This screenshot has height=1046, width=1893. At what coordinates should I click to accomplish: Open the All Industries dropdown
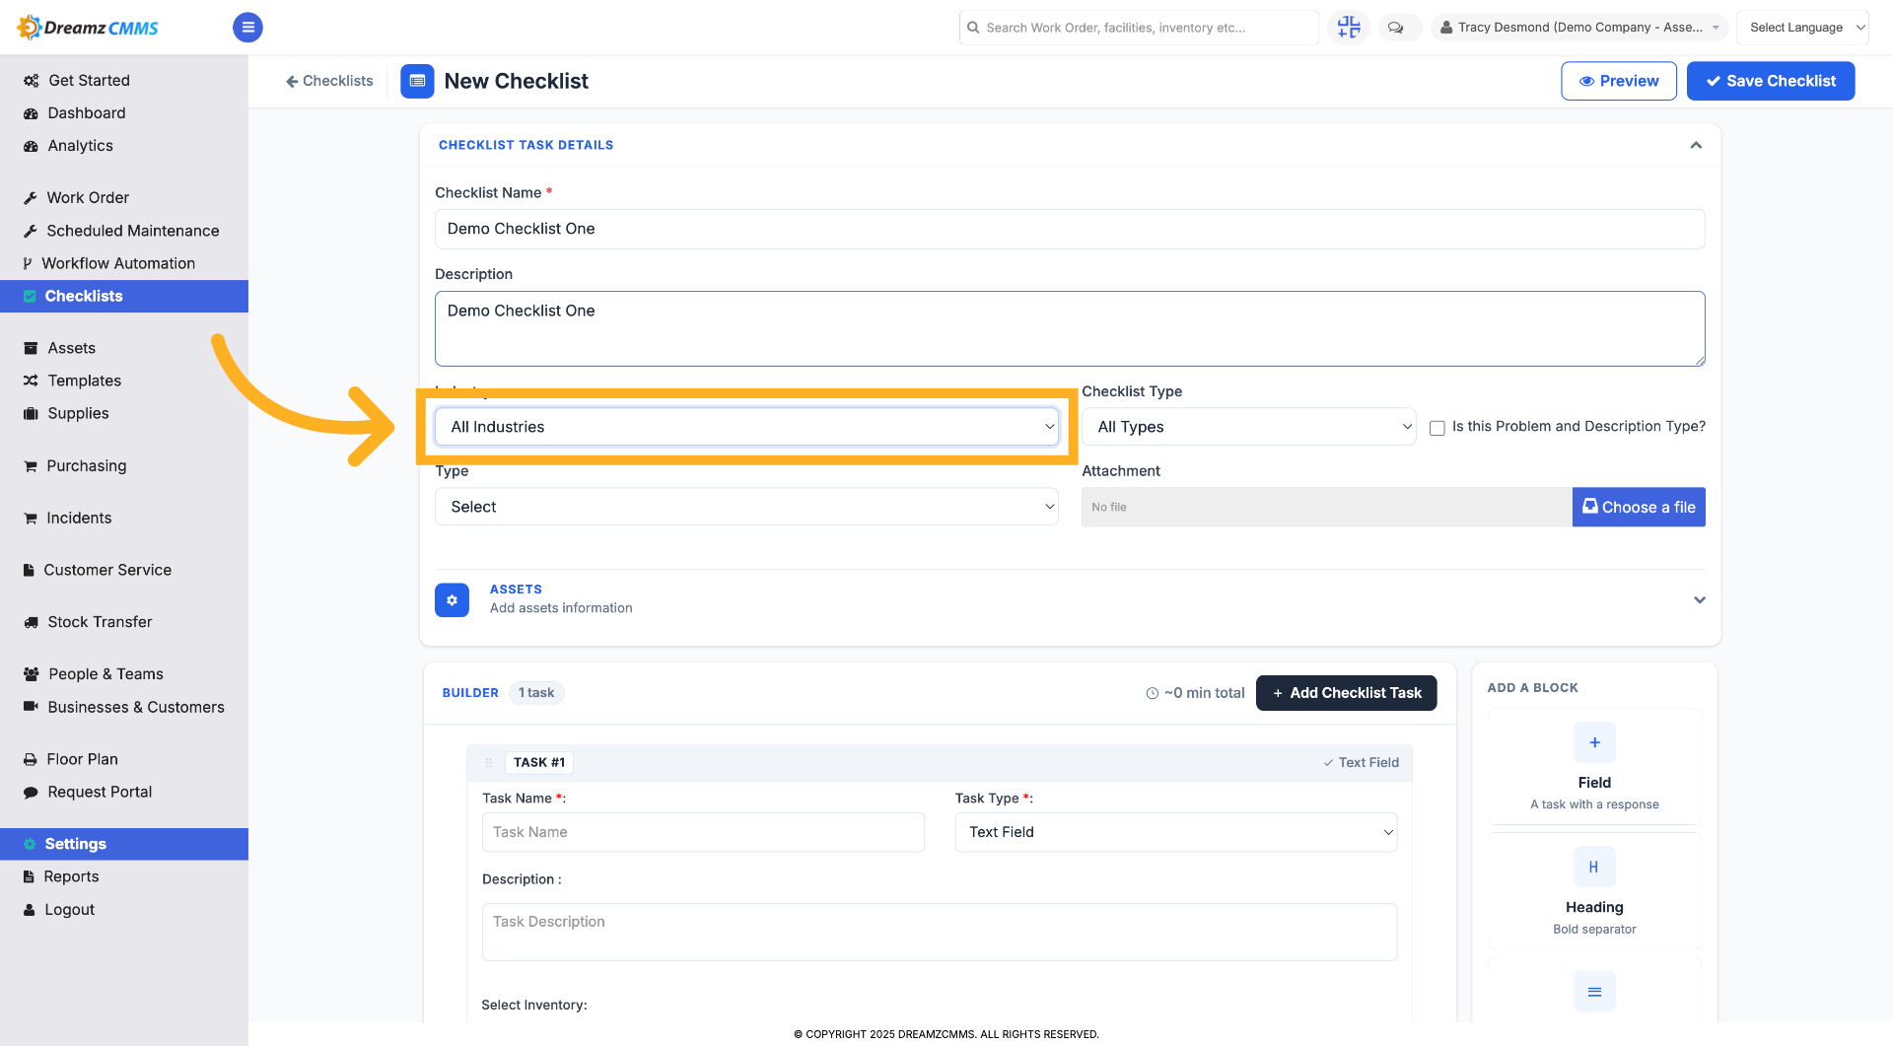pos(746,427)
